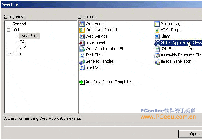
Task: Click the Global Application Class icon
Action: point(157,43)
